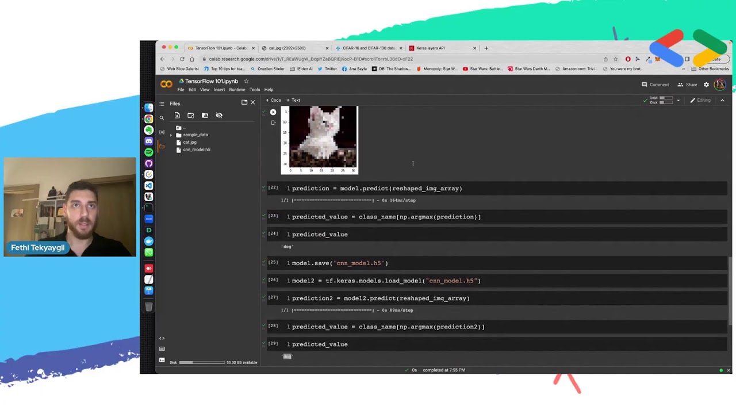Viewport: 736px width, 414px height.
Task: Open the command palette icon
Action: (x=162, y=349)
